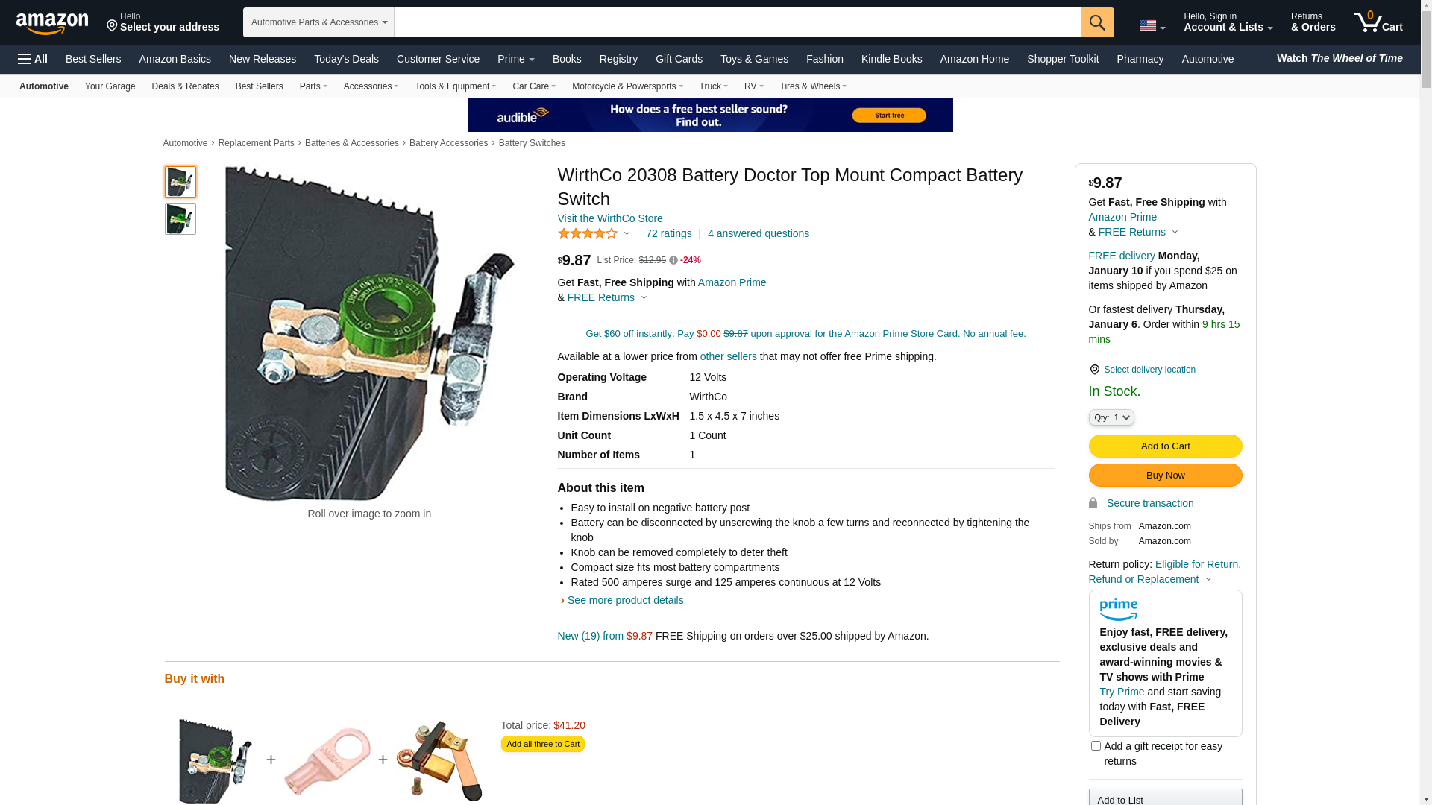Open Today's Deals in navigation bar
The height and width of the screenshot is (805, 1432).
pyautogui.click(x=346, y=59)
